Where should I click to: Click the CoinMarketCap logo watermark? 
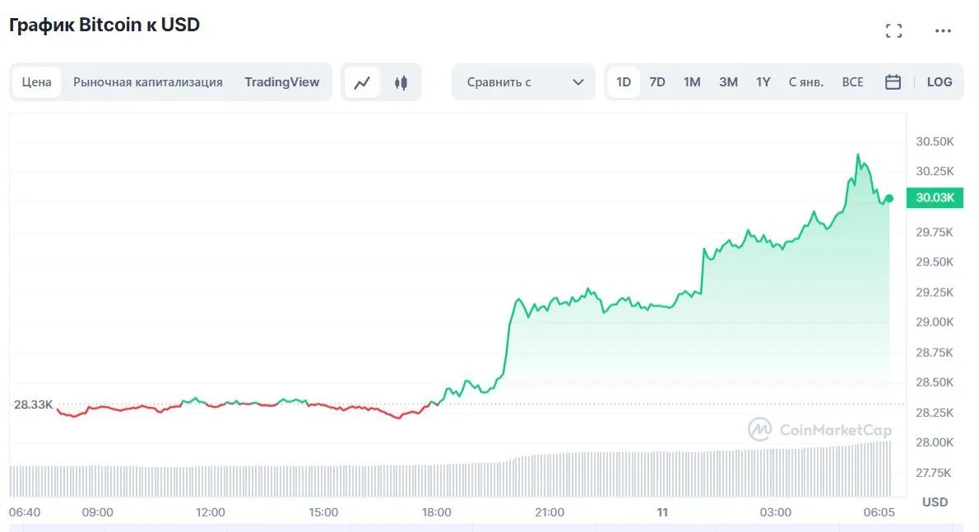[x=819, y=429]
